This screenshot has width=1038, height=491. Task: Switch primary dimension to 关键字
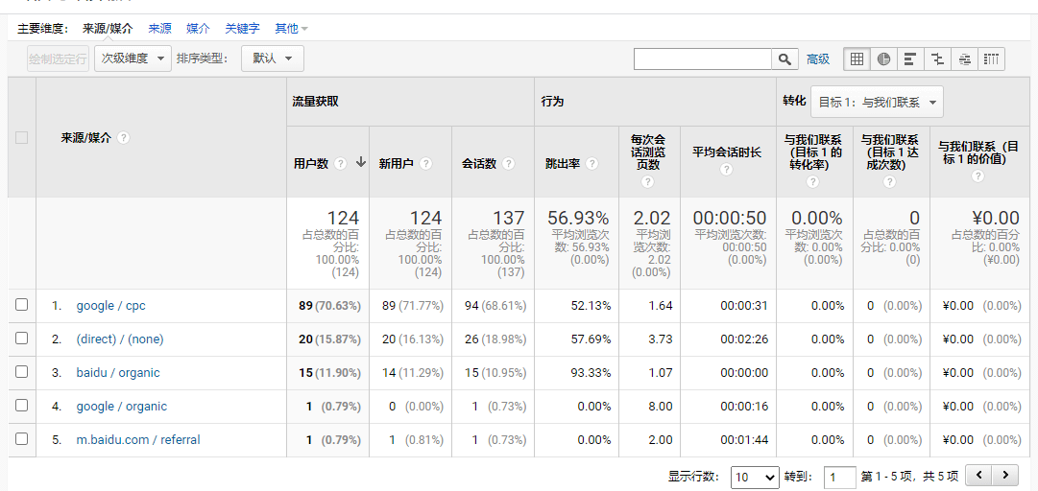pyautogui.click(x=242, y=29)
